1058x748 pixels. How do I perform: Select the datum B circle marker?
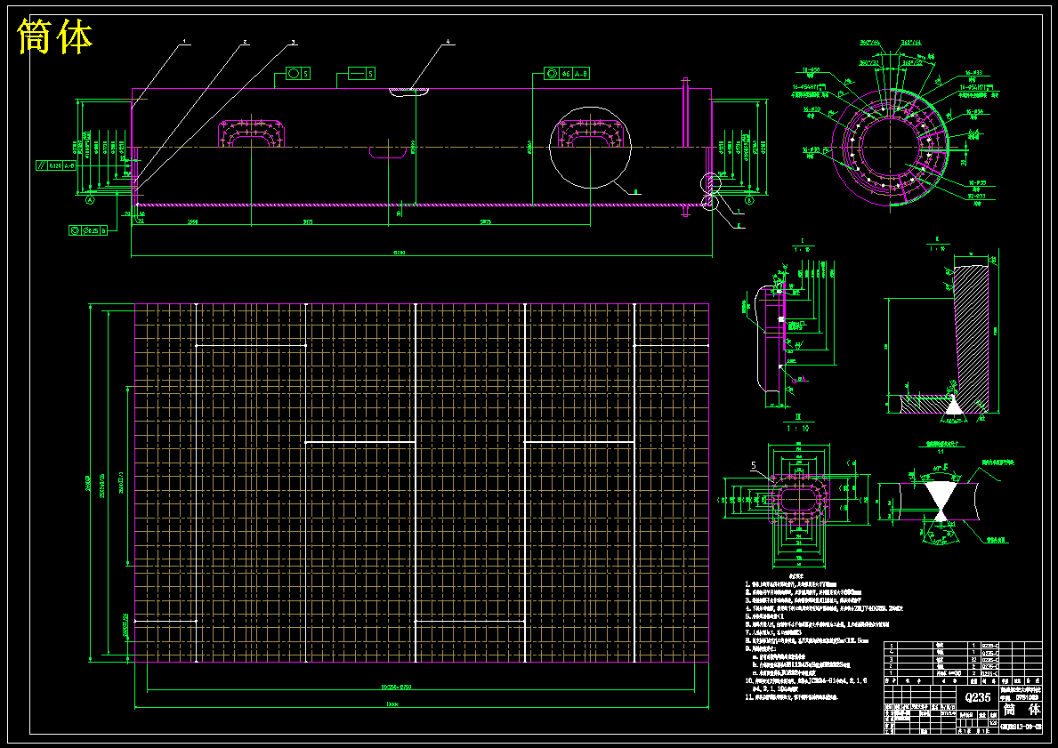(x=749, y=199)
